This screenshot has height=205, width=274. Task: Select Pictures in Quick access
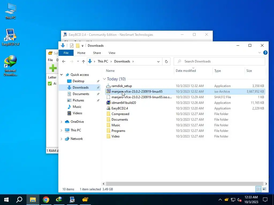coord(78,100)
